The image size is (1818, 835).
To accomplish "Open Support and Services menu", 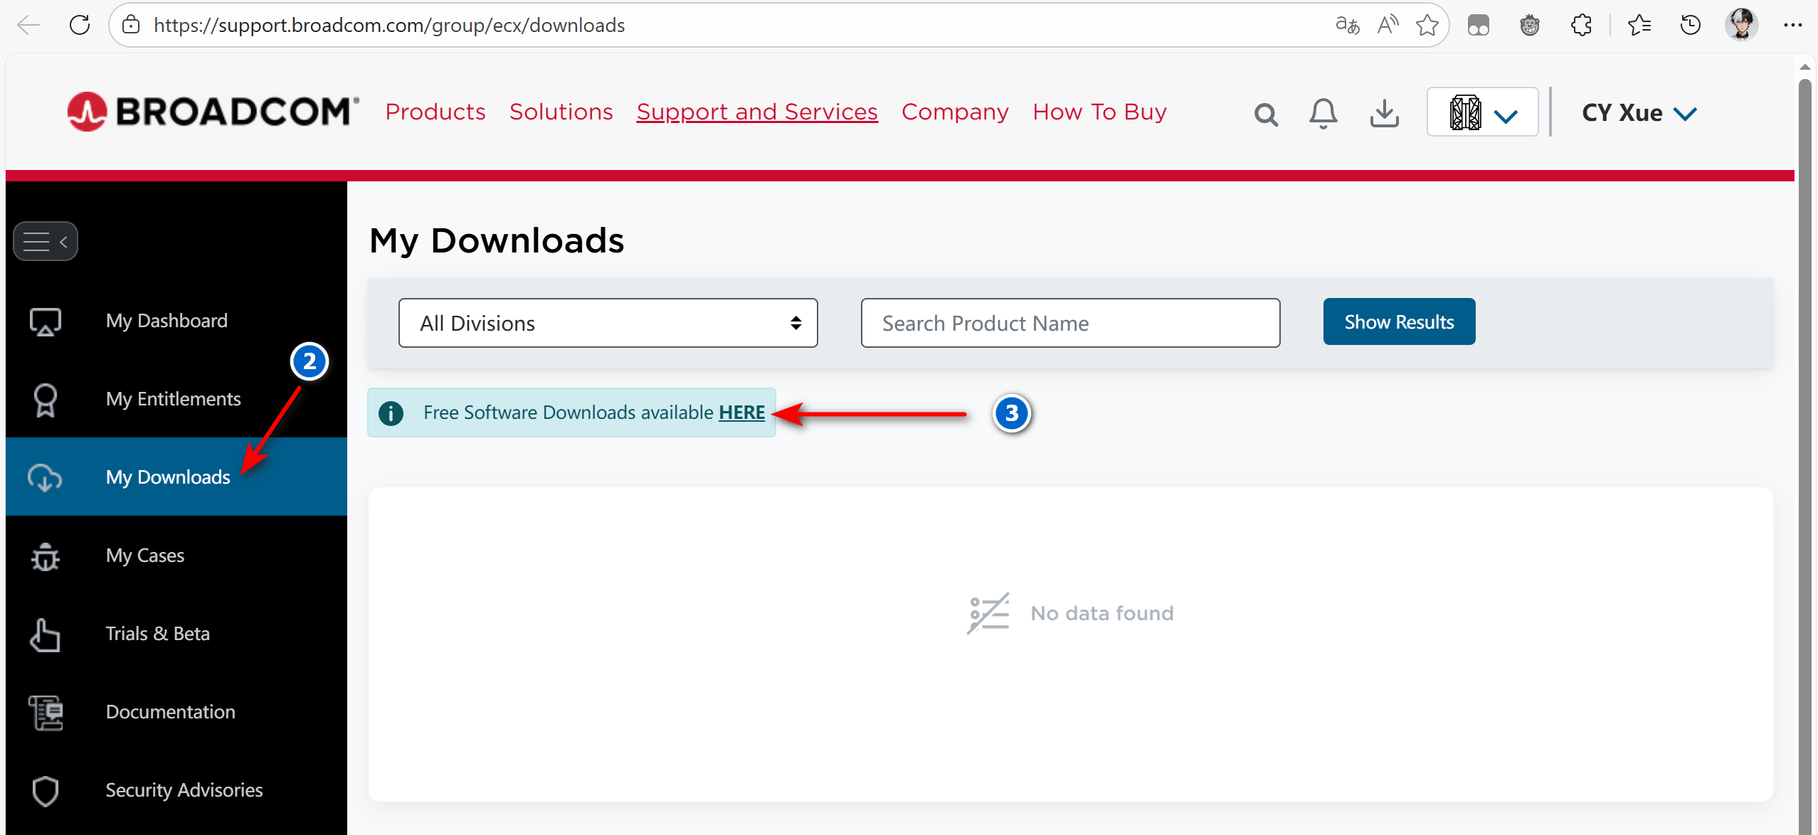I will 756,112.
